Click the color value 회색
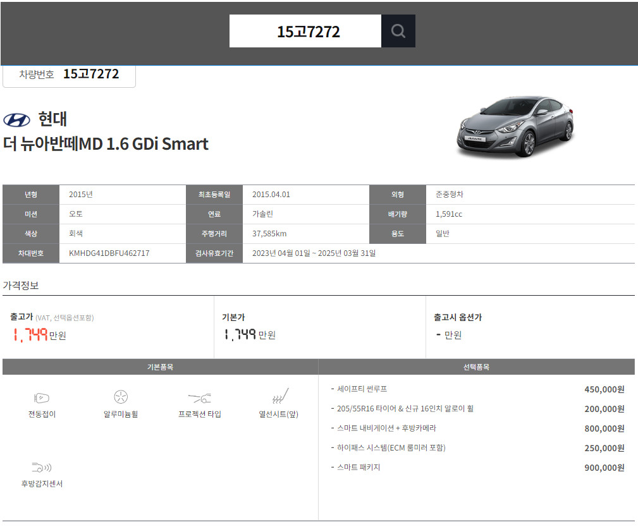 76,233
